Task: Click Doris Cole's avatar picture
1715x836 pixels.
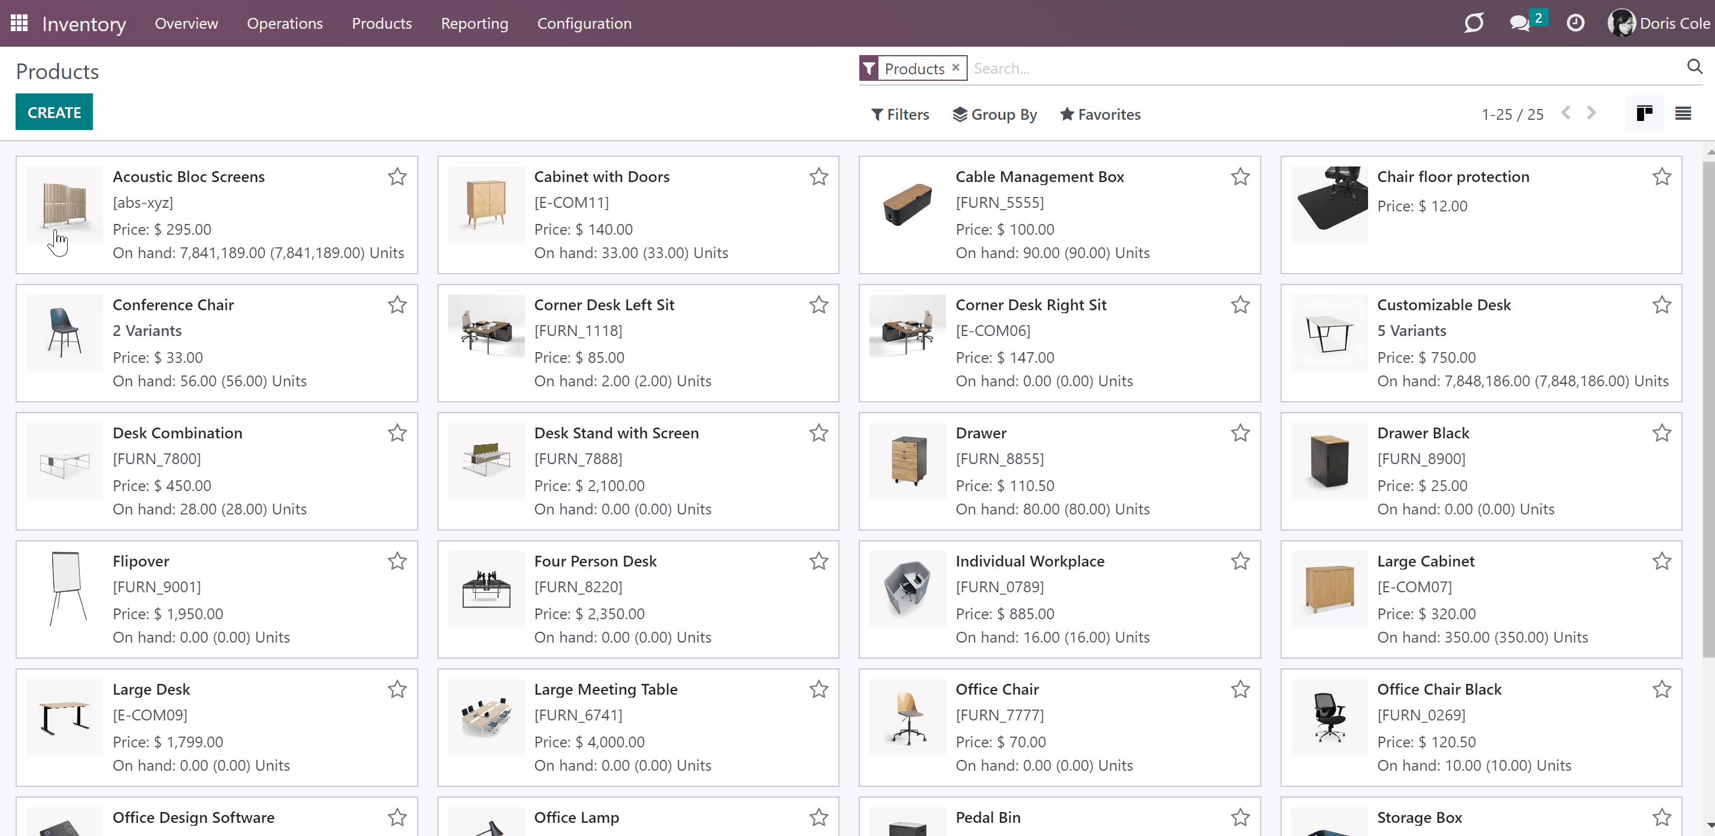Action: click(1621, 23)
